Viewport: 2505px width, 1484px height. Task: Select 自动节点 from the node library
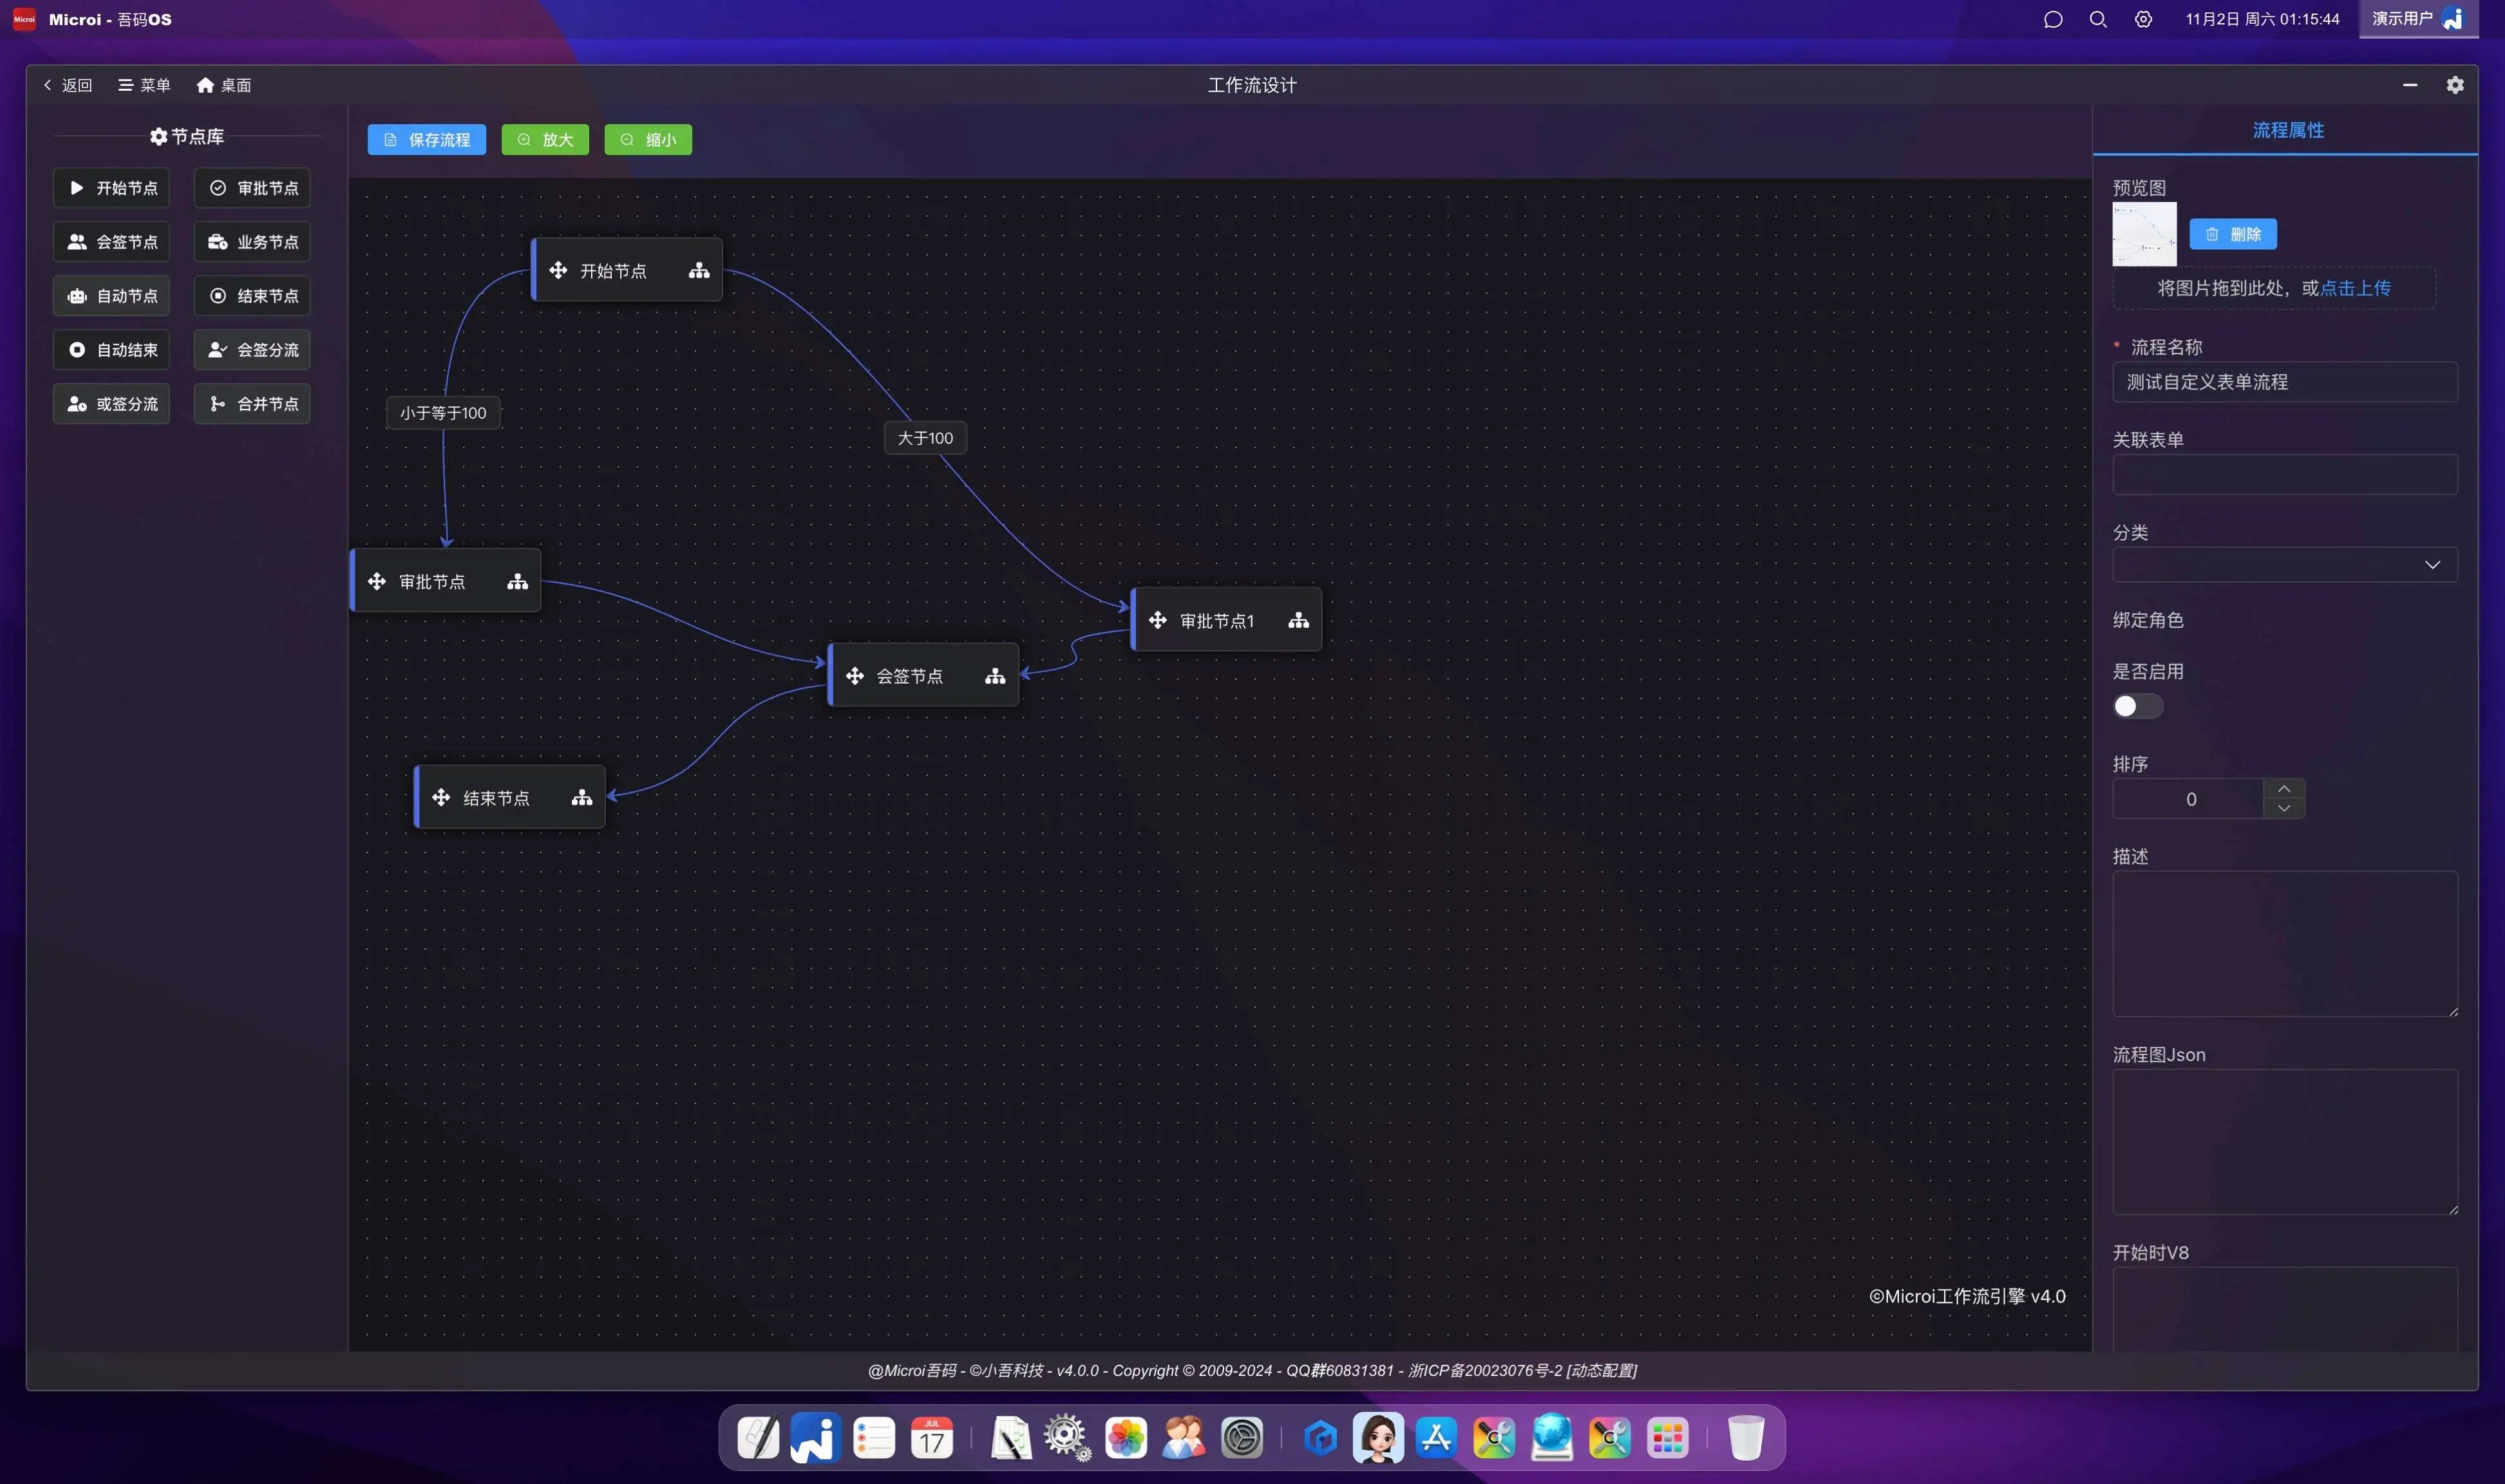(x=112, y=296)
